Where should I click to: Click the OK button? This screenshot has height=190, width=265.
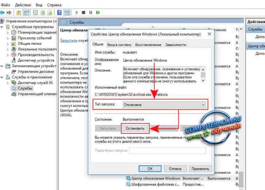[x=150, y=169]
